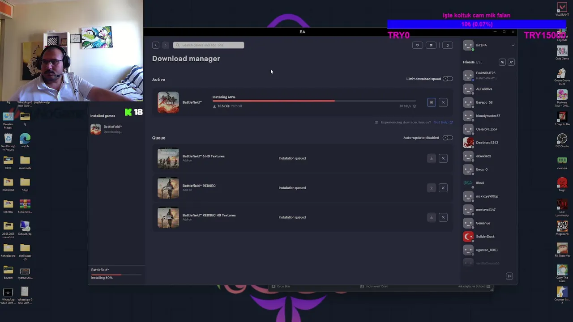Expand the isYaN4 profile dropdown
This screenshot has height=322, width=573.
513,45
